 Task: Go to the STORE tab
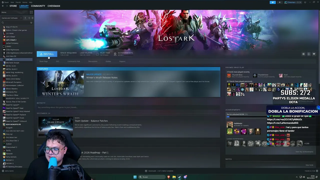[x=13, y=6]
